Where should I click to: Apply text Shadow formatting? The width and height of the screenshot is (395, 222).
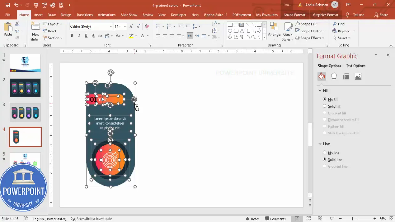93,36
